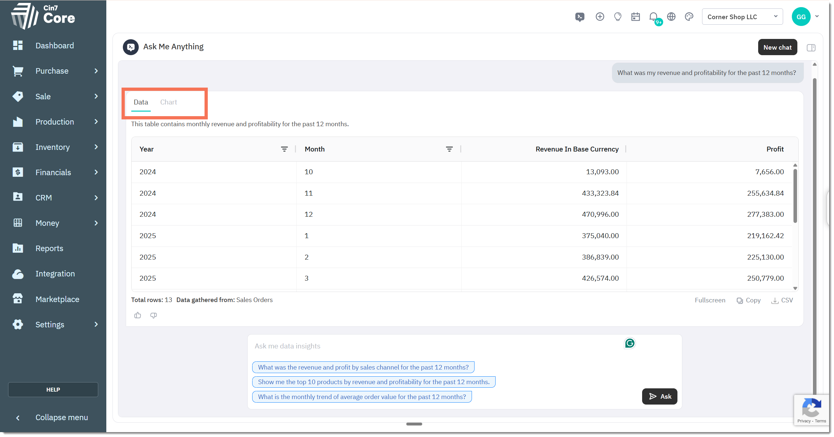Screen dimensions: 834x437
Task: Click the plus circle quick-add icon
Action: (x=600, y=17)
